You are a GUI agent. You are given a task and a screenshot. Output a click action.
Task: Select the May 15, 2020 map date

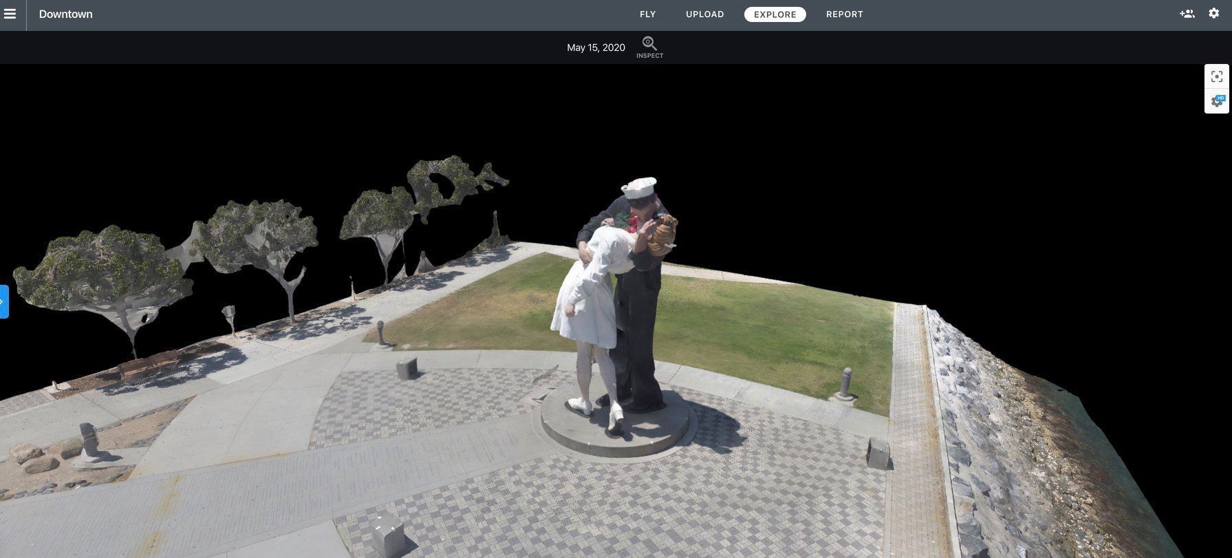click(x=596, y=47)
